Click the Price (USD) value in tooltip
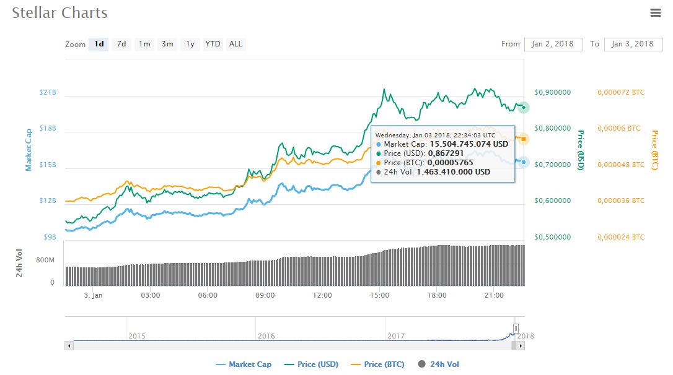 [446, 153]
